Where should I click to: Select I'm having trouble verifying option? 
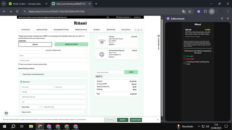(185, 63)
